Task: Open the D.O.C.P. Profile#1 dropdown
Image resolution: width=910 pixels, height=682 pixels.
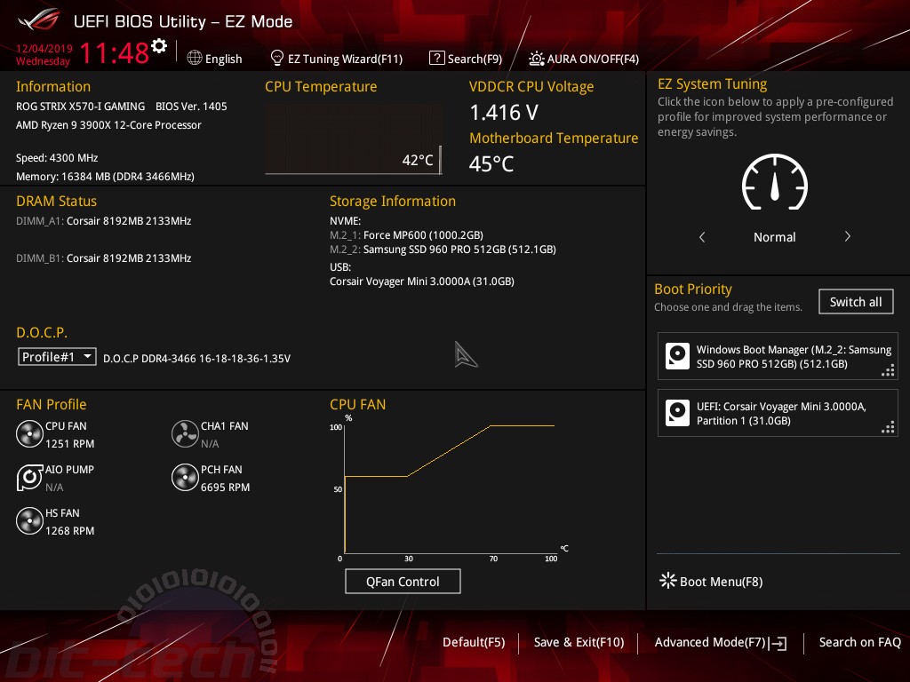Action: coord(57,357)
